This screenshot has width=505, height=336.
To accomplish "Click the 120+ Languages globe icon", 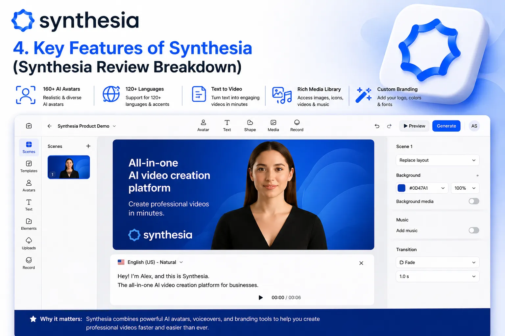I will (111, 94).
